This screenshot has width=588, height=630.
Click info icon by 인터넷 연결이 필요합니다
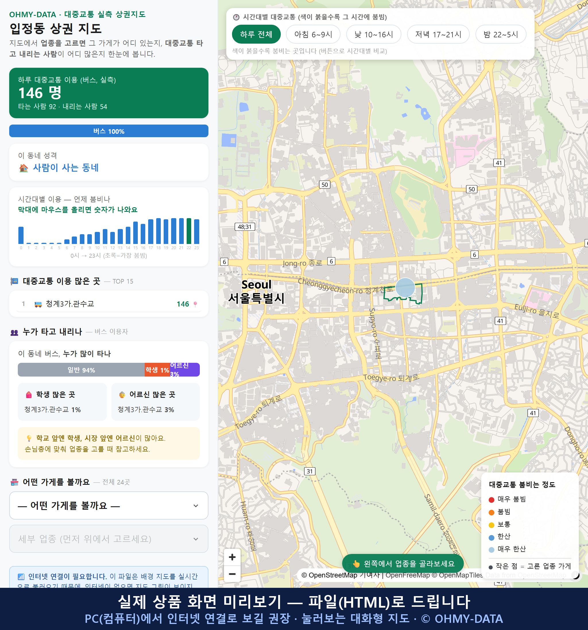pyautogui.click(x=21, y=576)
